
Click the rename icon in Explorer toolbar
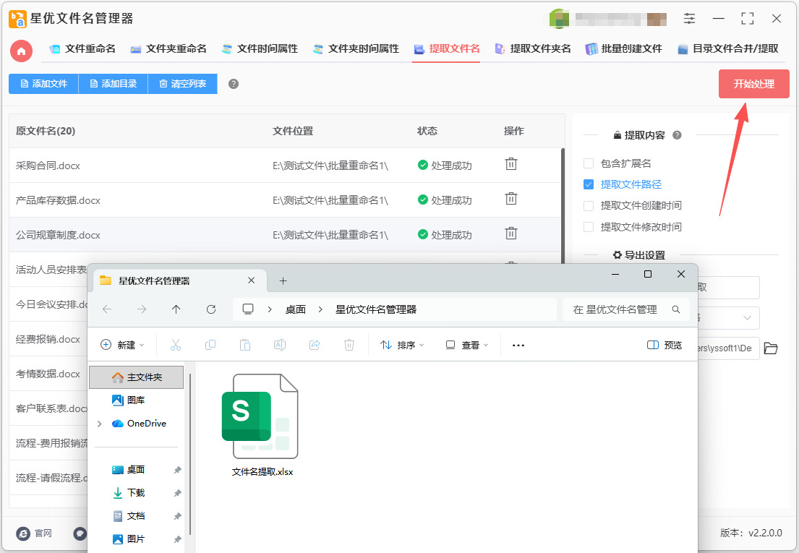coord(280,346)
